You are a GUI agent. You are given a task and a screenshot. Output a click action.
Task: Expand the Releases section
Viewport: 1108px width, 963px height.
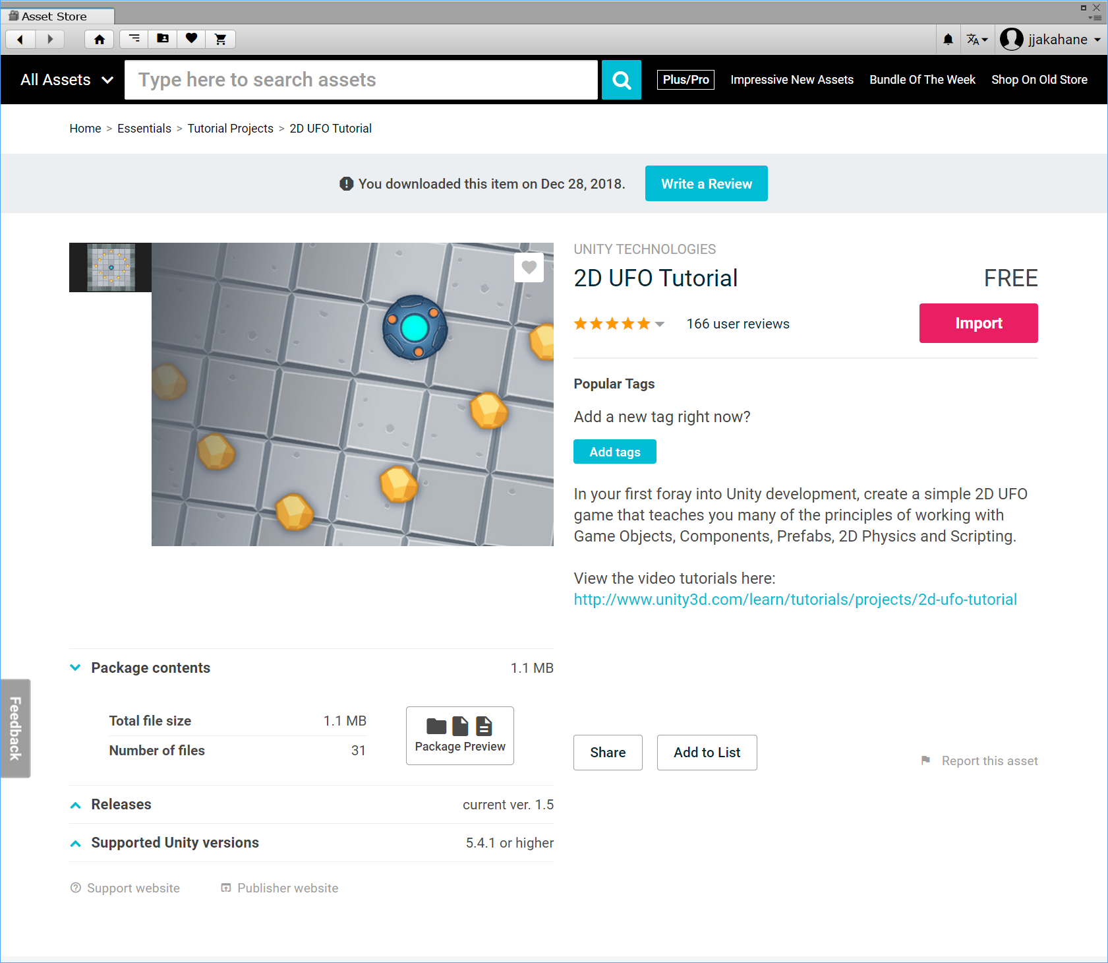pos(76,805)
